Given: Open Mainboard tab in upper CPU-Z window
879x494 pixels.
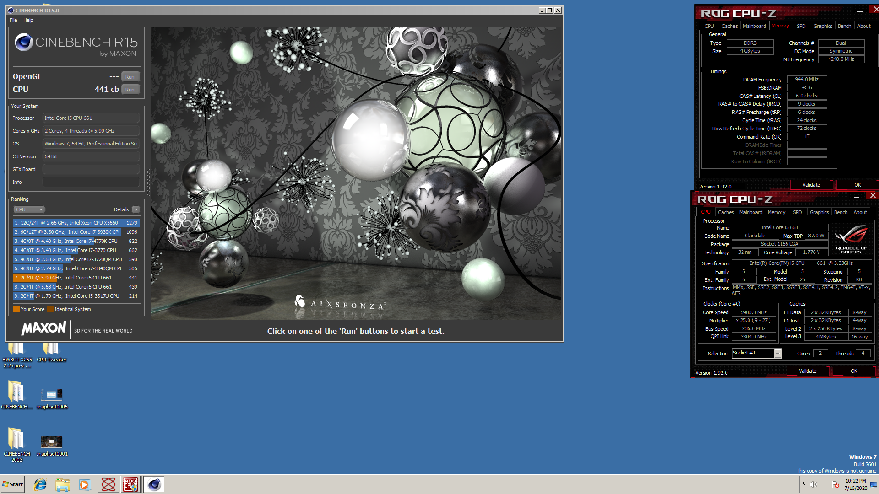Looking at the screenshot, I should pos(754,26).
